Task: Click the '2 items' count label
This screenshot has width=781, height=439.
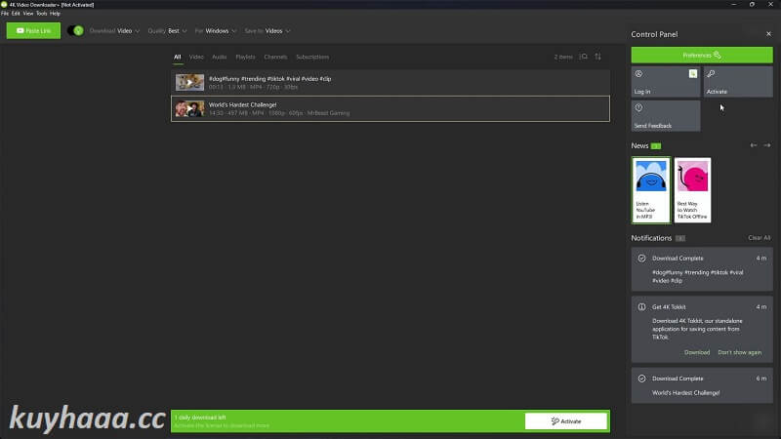Action: tap(563, 57)
